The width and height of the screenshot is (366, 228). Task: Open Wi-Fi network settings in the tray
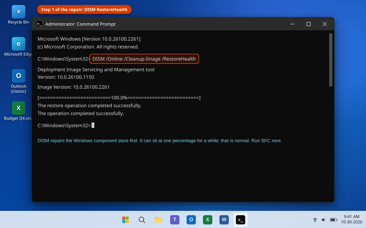(315, 219)
